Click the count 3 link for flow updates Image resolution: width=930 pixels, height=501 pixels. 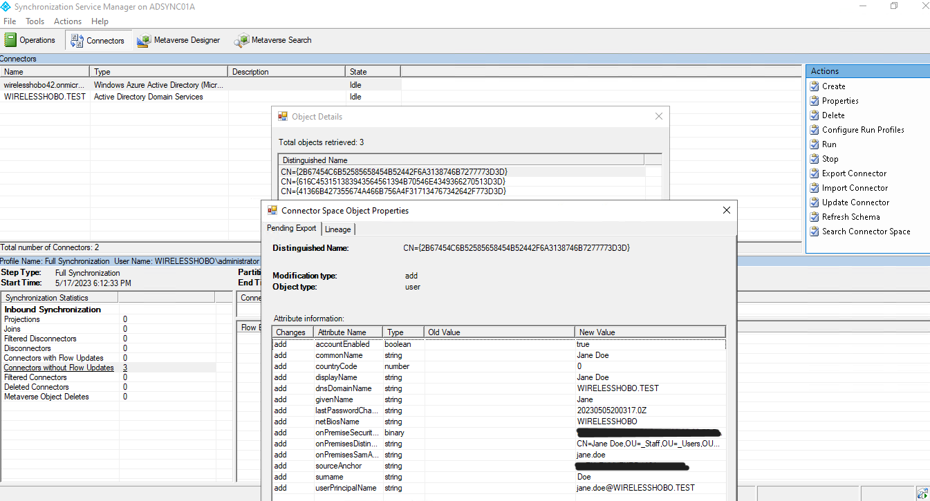(125, 368)
